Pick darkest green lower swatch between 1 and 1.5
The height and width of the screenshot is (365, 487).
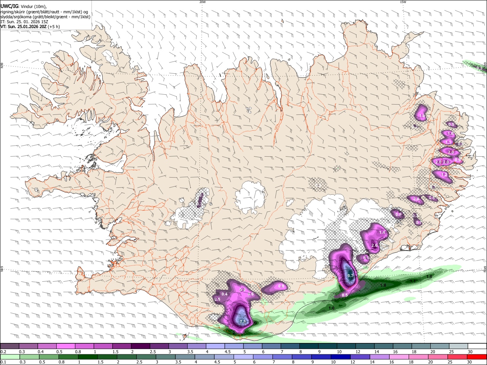coord(88,357)
